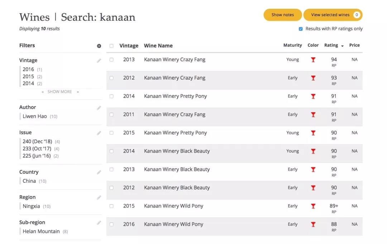
Task: Edit the Vintage filter pencil icon
Action: (x=99, y=61)
